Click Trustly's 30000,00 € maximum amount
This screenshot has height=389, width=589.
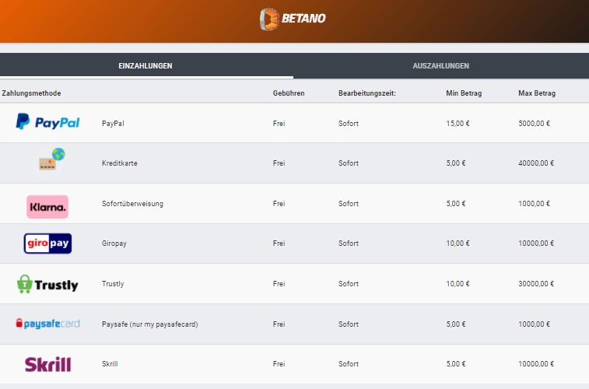click(536, 284)
